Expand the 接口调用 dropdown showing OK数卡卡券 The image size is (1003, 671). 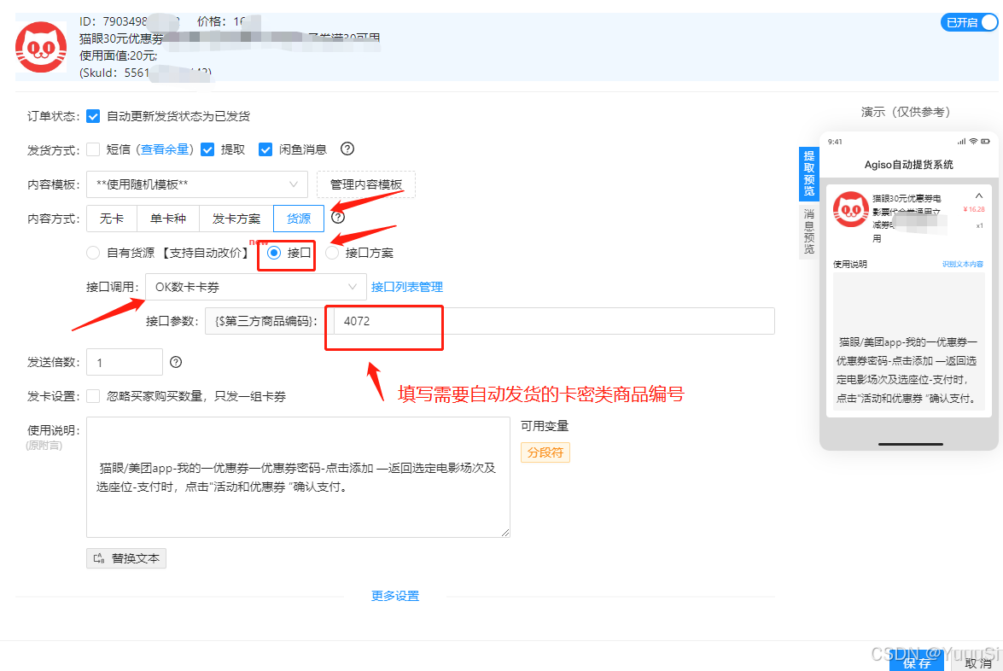tap(256, 287)
